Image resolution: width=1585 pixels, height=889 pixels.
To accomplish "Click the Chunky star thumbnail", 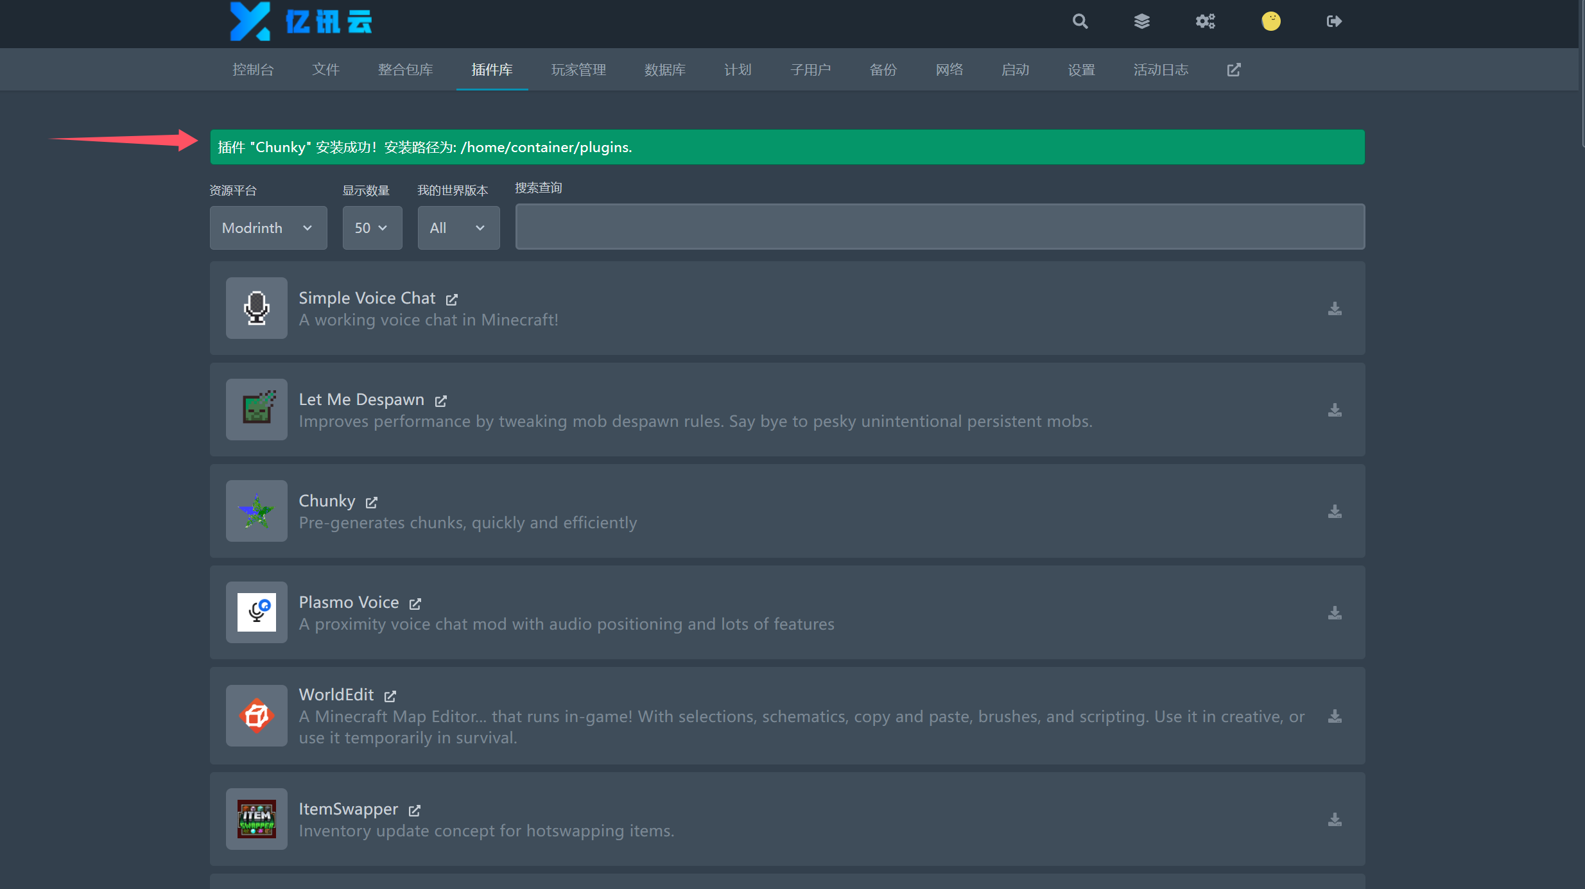I will 256,511.
